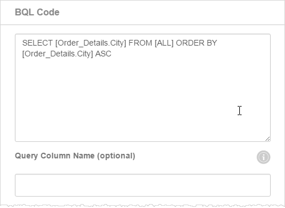This screenshot has height=208, width=285.
Task: Click the resize handle of BQL textarea
Action: coord(267,139)
